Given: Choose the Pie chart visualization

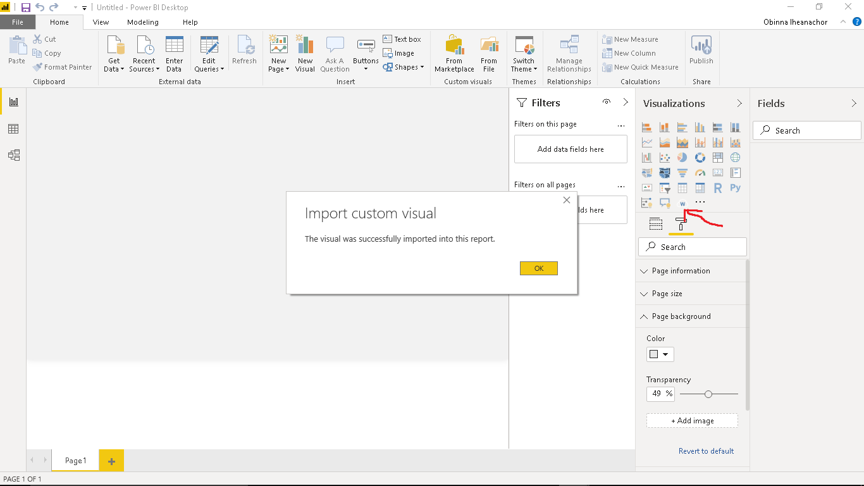Looking at the screenshot, I should click(x=682, y=158).
